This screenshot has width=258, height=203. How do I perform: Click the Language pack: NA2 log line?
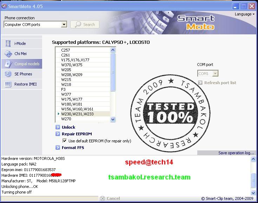point(19,164)
